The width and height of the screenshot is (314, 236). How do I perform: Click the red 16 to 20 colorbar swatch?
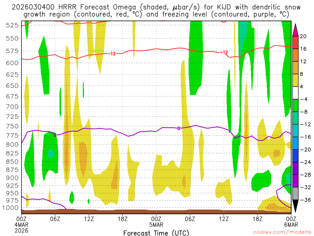click(295, 42)
